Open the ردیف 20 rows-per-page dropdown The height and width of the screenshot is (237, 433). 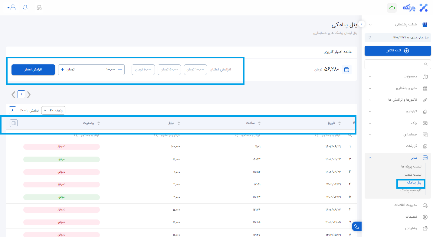[x=53, y=110]
